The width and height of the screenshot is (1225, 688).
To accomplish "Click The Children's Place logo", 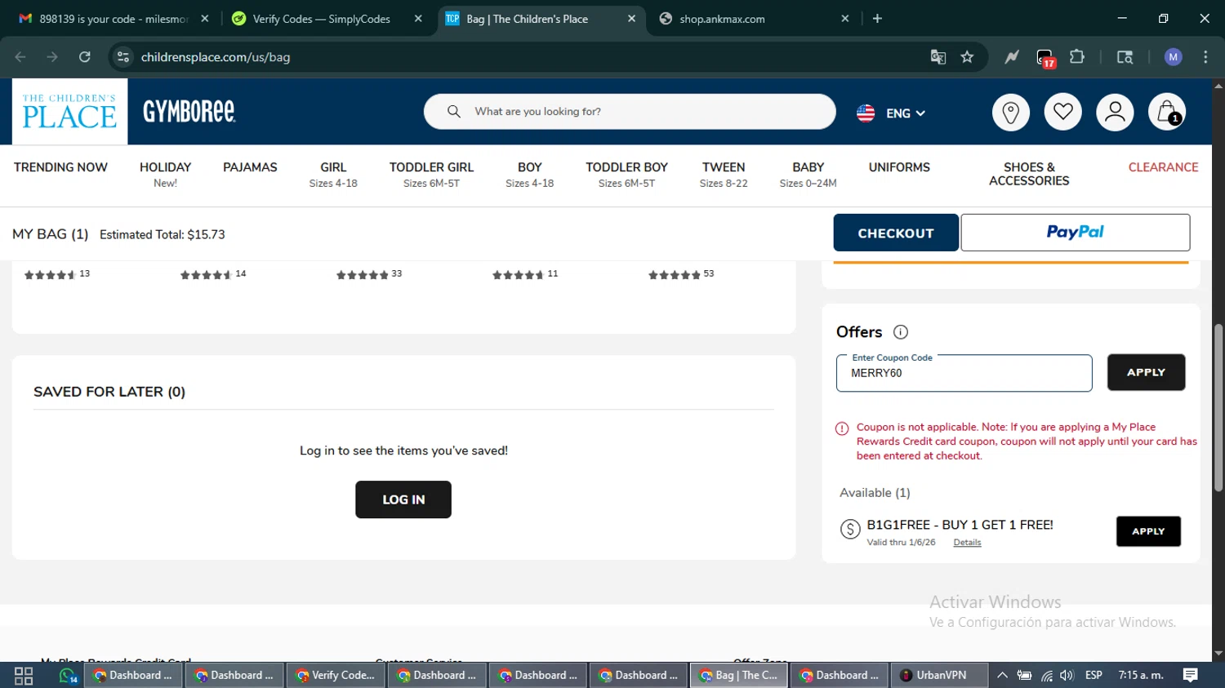I will tap(69, 112).
